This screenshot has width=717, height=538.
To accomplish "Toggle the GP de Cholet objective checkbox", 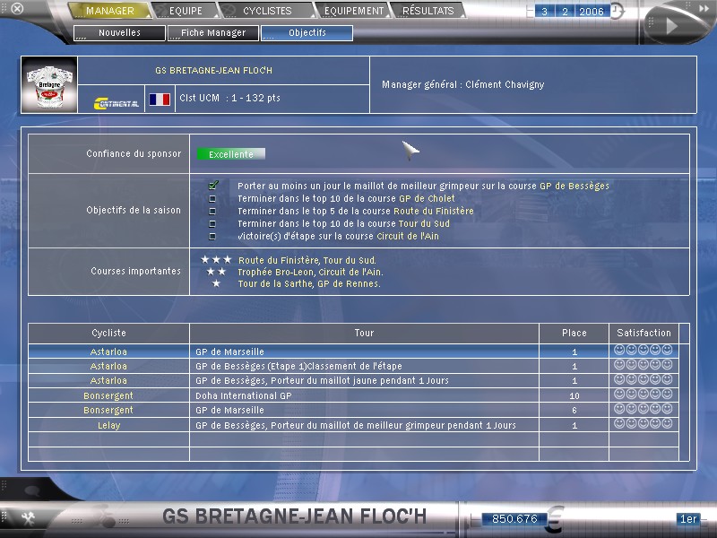I will coord(212,198).
